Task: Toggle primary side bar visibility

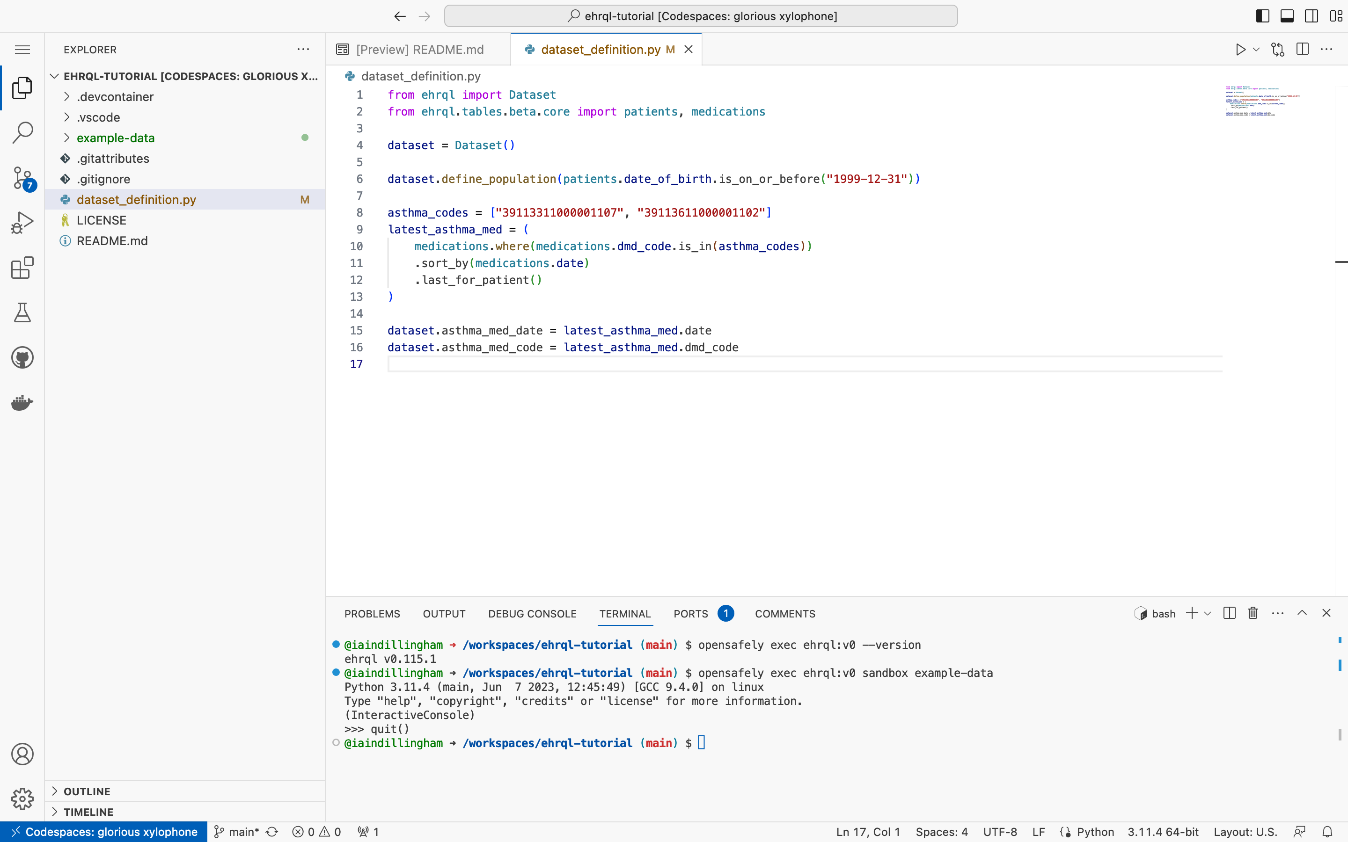Action: 1263,16
